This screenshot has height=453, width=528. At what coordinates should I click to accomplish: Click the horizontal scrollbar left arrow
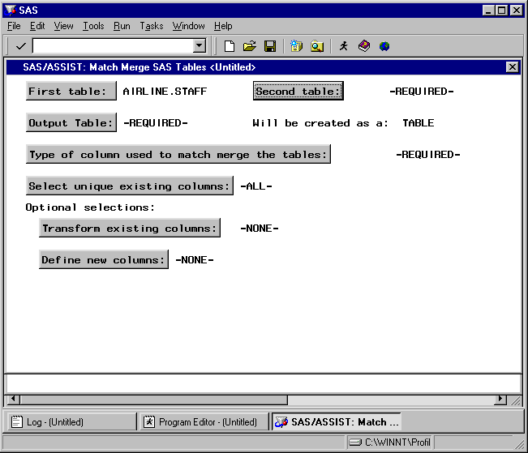pos(13,400)
